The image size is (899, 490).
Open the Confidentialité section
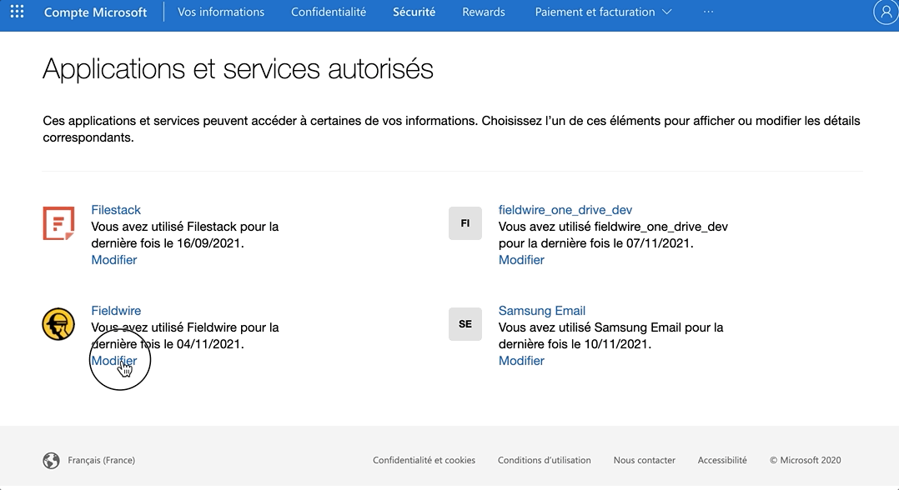(328, 12)
